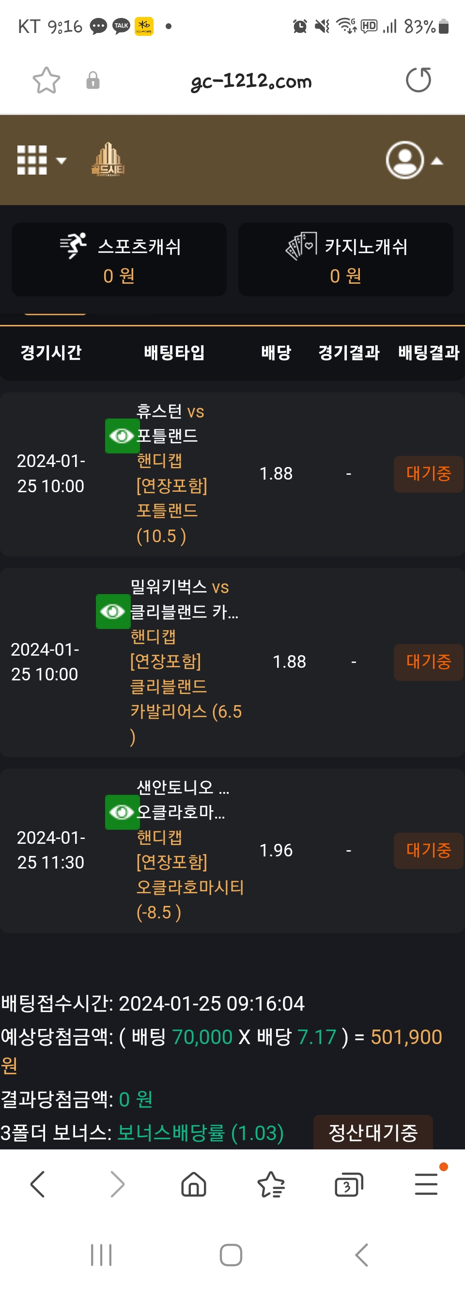Open the Gold City logo home
Screen dimensions: 465x1289
[108, 160]
